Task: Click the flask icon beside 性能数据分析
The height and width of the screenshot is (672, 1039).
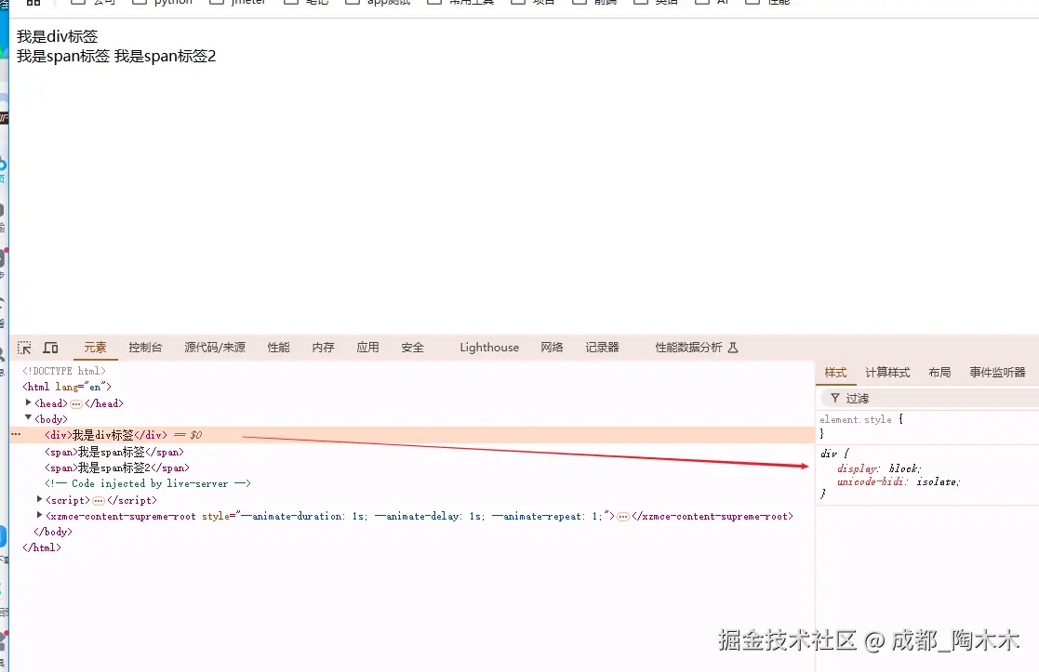Action: point(733,348)
